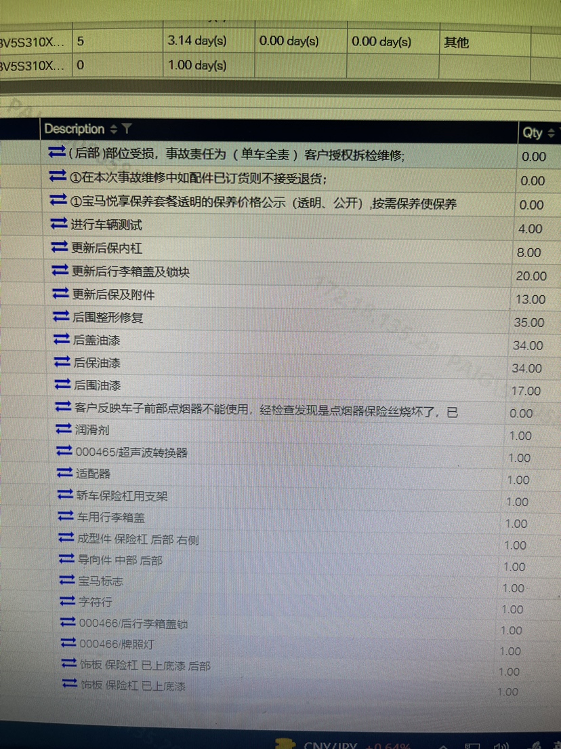Click swap icon for 后围整形修复 row
The image size is (561, 749).
tap(61, 316)
